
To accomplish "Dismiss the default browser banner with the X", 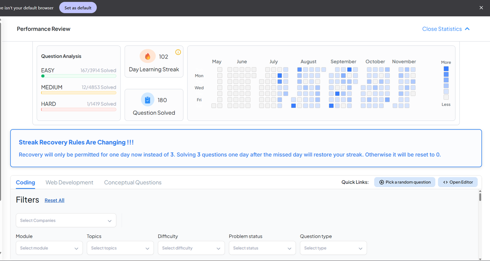I will (481, 7).
